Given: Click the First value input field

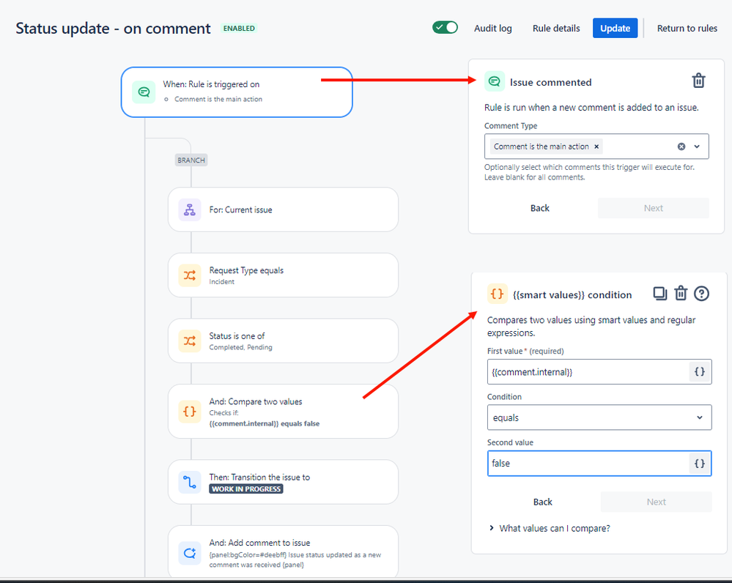Looking at the screenshot, I should (599, 372).
